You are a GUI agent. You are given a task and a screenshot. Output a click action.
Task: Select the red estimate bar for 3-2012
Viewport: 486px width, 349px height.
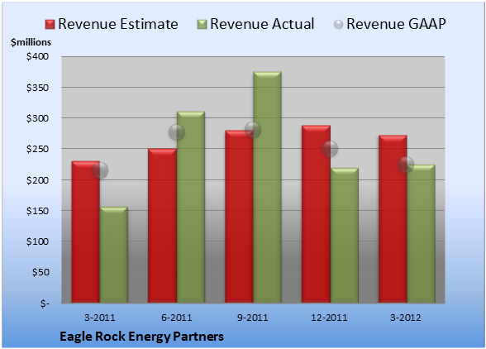(x=393, y=219)
